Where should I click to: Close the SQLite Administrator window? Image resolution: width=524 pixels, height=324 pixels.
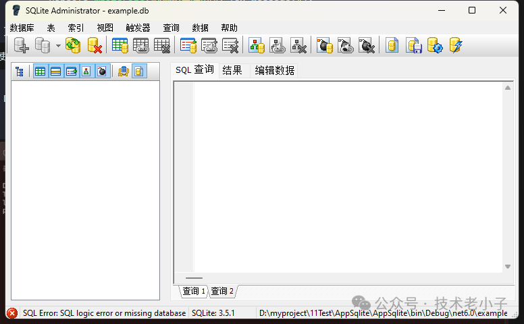coord(503,10)
